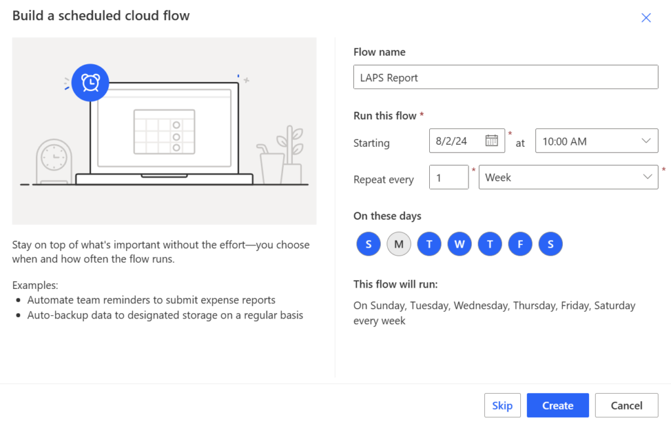The height and width of the screenshot is (422, 671).
Task: Disable Friday in the day selector
Action: coord(520,244)
